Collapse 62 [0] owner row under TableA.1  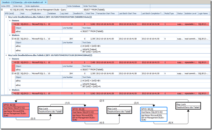click(x=13, y=24)
